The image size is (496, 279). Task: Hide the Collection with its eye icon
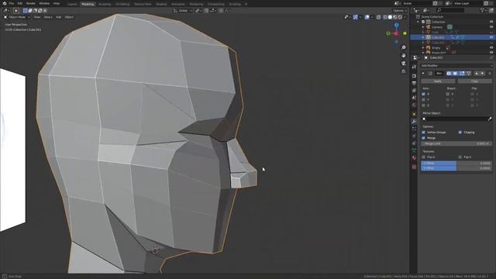[491, 22]
